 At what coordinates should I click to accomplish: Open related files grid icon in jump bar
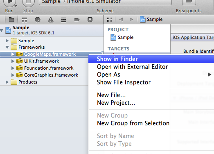pyautogui.click(x=110, y=20)
